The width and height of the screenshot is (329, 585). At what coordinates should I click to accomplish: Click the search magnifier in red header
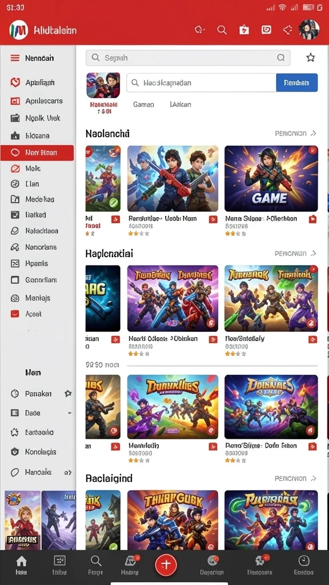(222, 30)
